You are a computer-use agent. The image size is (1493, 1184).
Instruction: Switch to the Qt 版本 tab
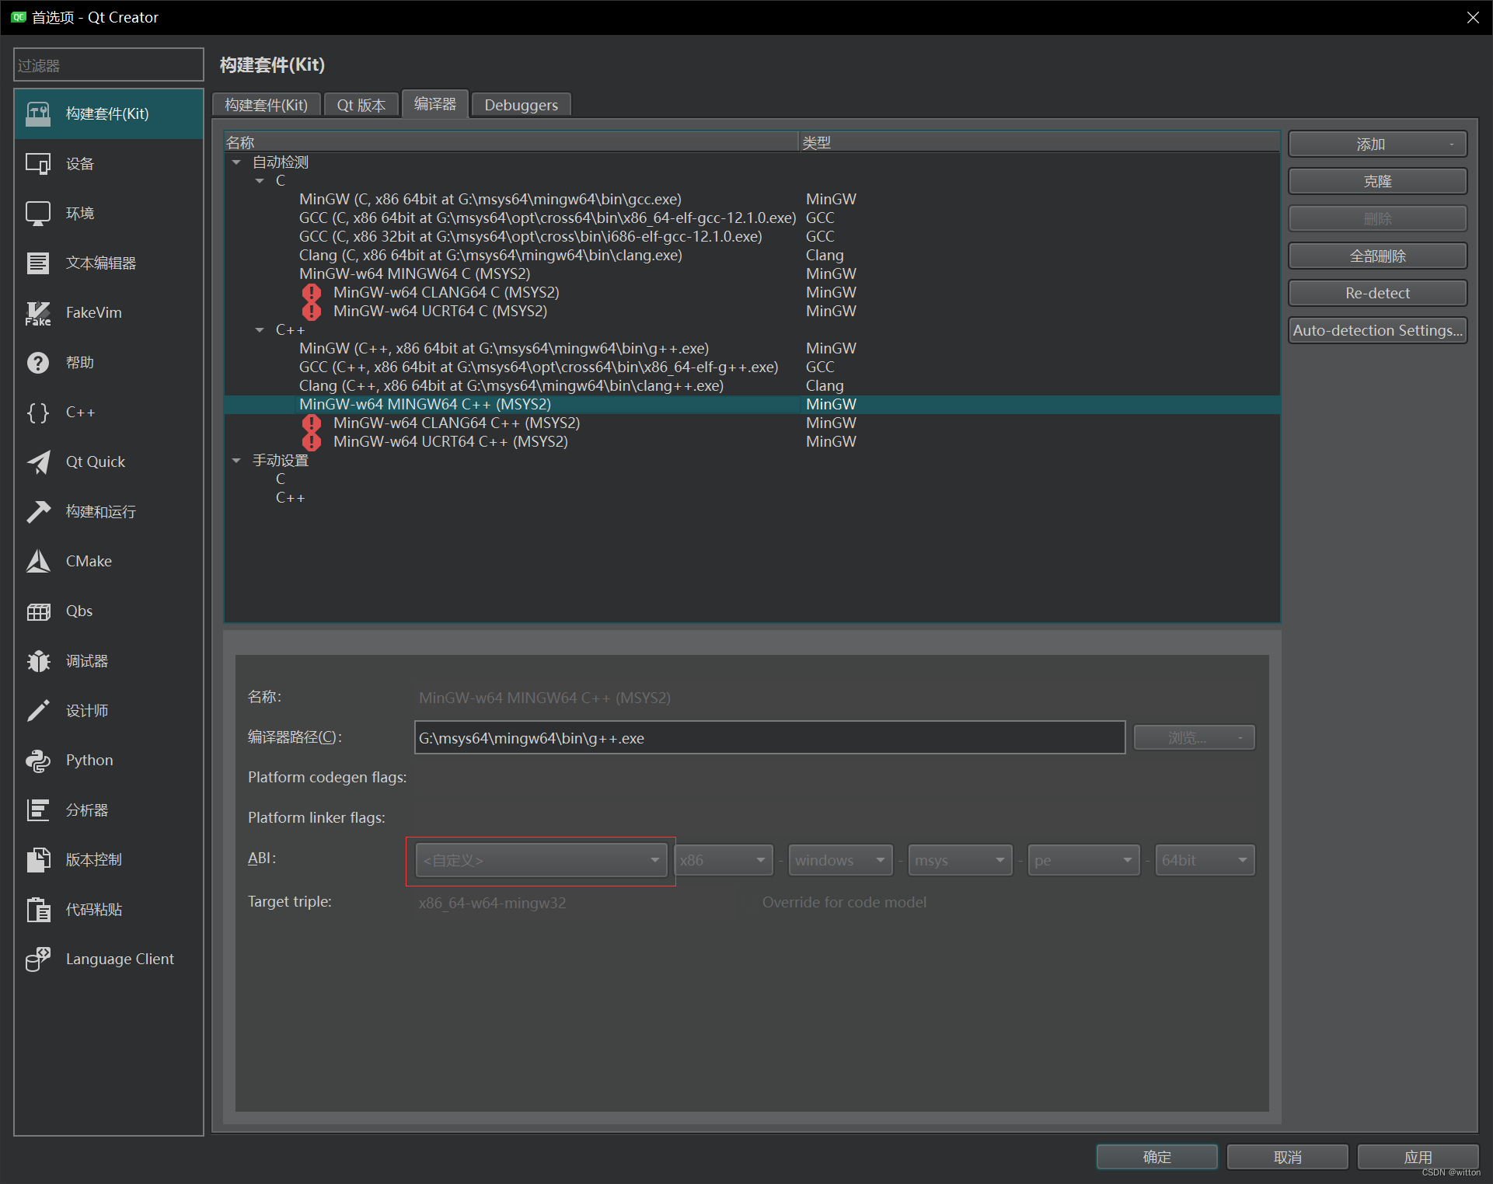click(x=361, y=105)
